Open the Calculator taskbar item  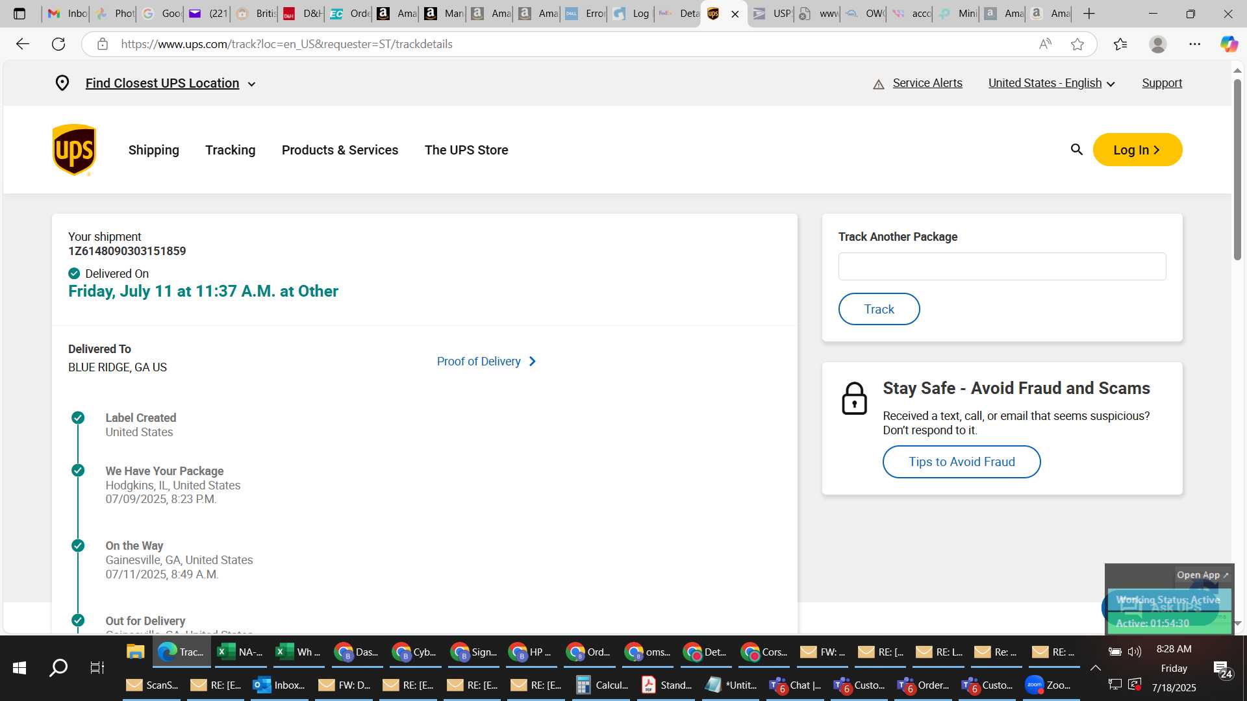tap(601, 685)
